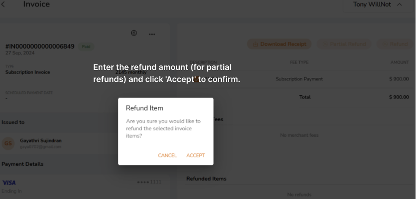Image resolution: width=416 pixels, height=199 pixels.
Task: Click the GS avatar for Gayathri Sujindran
Action: pyautogui.click(x=8, y=143)
